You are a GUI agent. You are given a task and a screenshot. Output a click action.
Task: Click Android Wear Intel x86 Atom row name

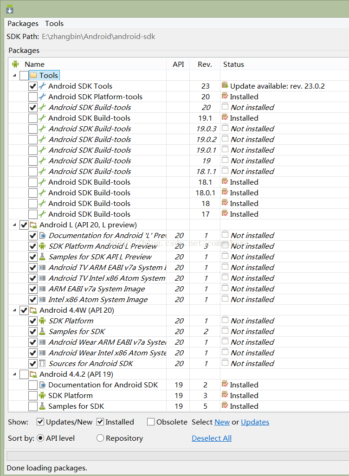click(108, 353)
